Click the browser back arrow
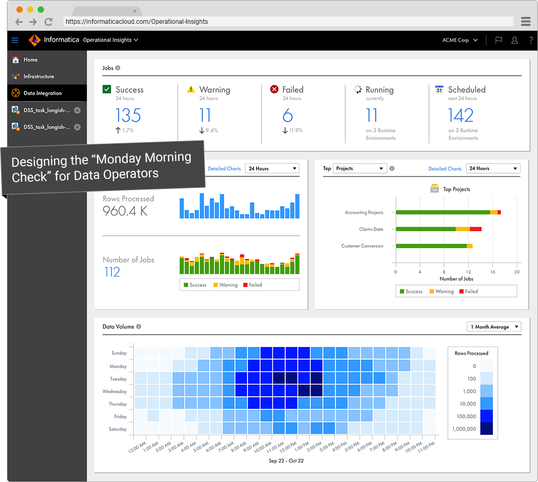The width and height of the screenshot is (538, 482). point(19,22)
